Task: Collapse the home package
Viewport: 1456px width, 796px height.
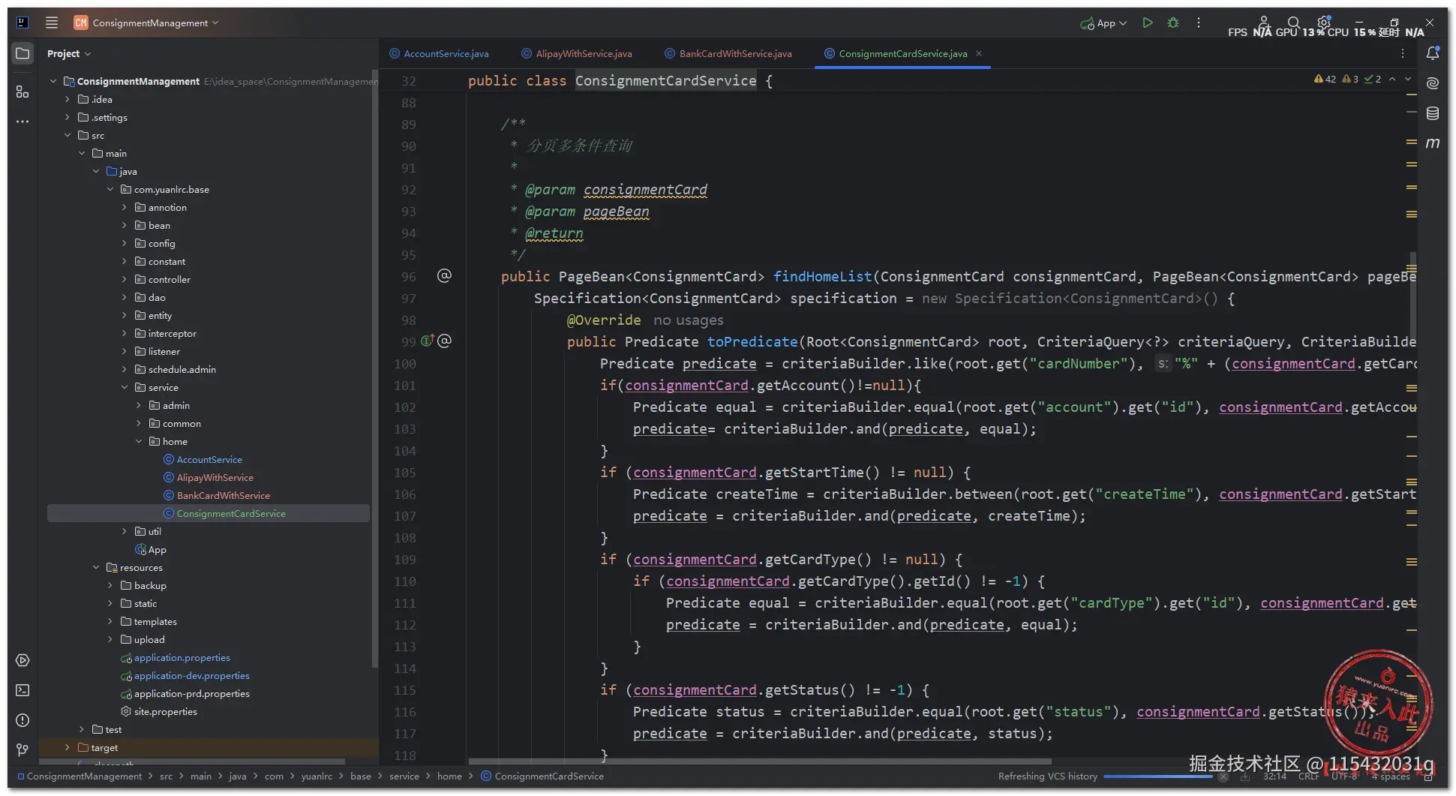Action: [139, 442]
